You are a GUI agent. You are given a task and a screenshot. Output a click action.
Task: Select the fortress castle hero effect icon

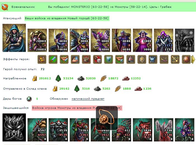point(86,59)
